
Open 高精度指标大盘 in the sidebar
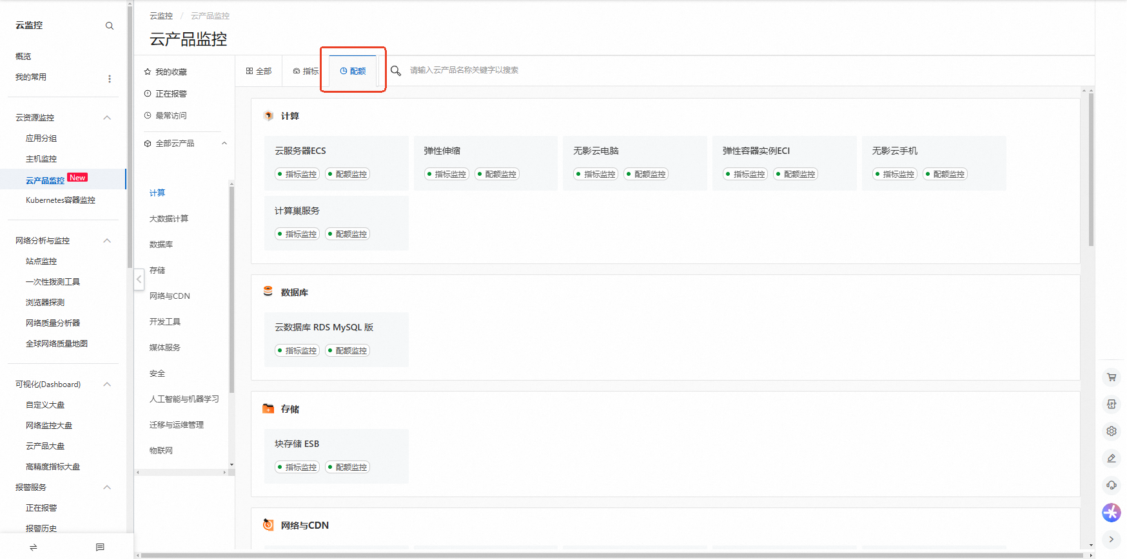tap(53, 467)
